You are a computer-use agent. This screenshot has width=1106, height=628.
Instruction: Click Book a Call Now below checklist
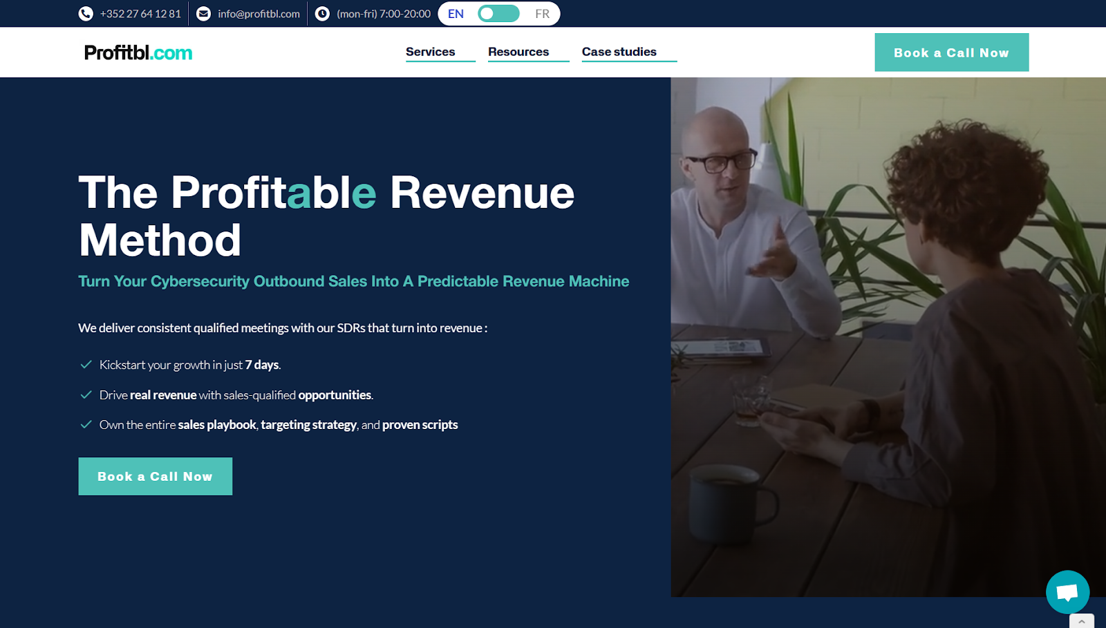tap(156, 476)
